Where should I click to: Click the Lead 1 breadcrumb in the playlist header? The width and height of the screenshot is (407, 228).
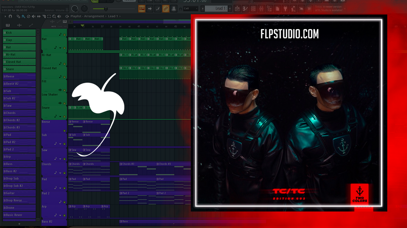point(113,16)
